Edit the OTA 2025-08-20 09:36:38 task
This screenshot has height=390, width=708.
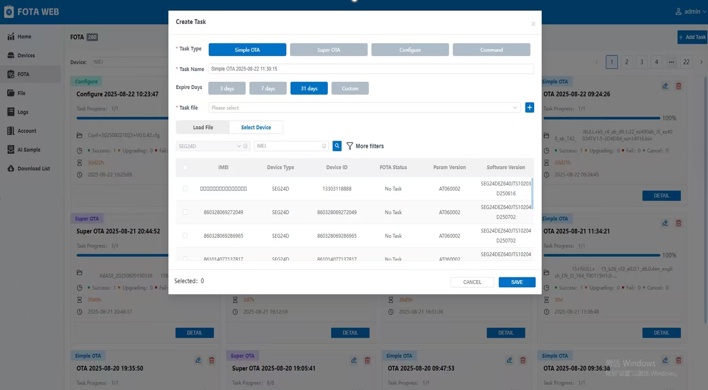(x=665, y=360)
